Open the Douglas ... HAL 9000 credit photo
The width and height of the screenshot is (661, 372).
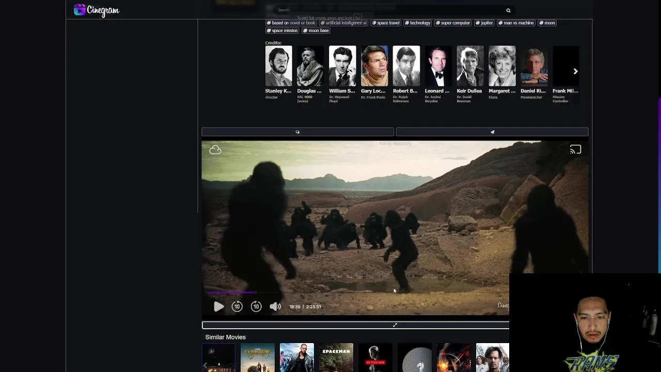coord(310,66)
